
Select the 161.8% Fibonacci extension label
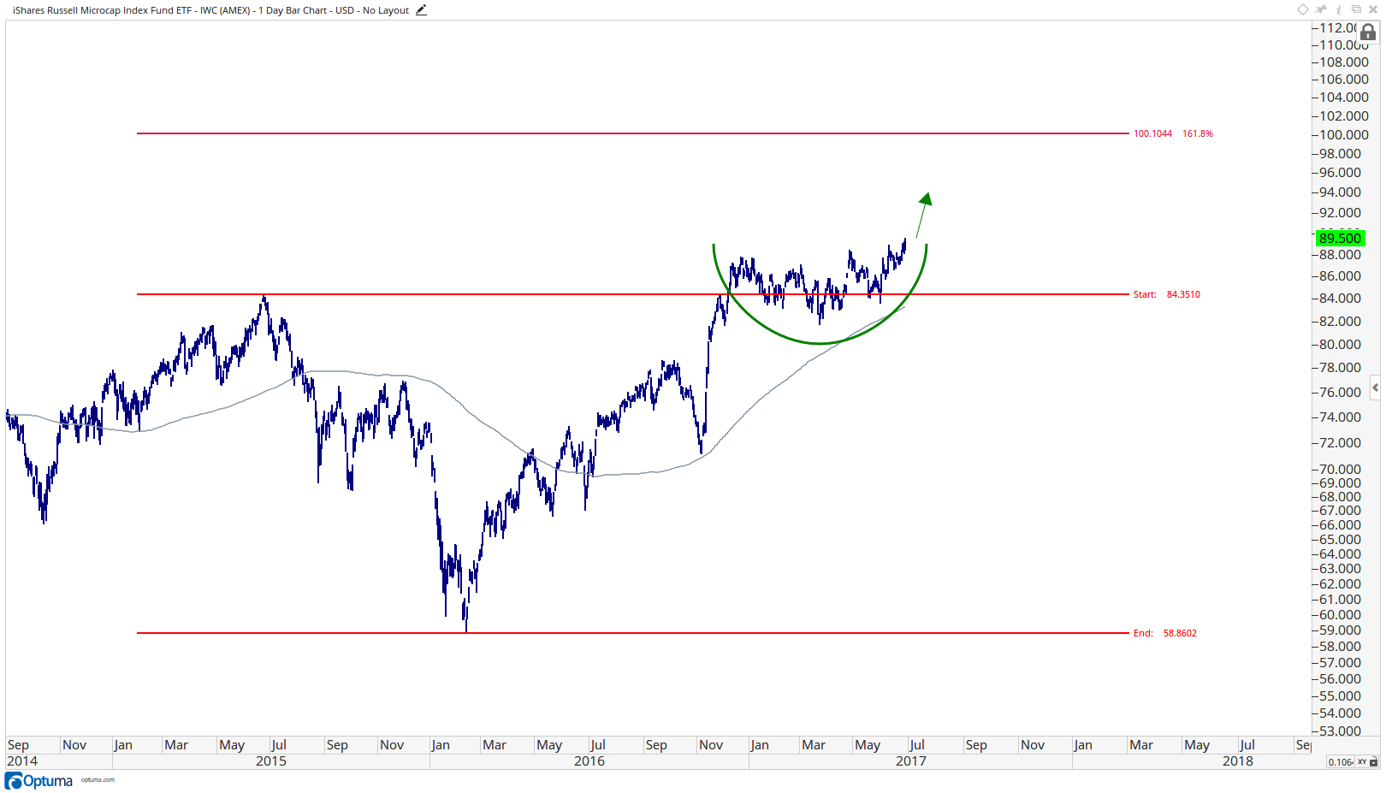point(1198,133)
